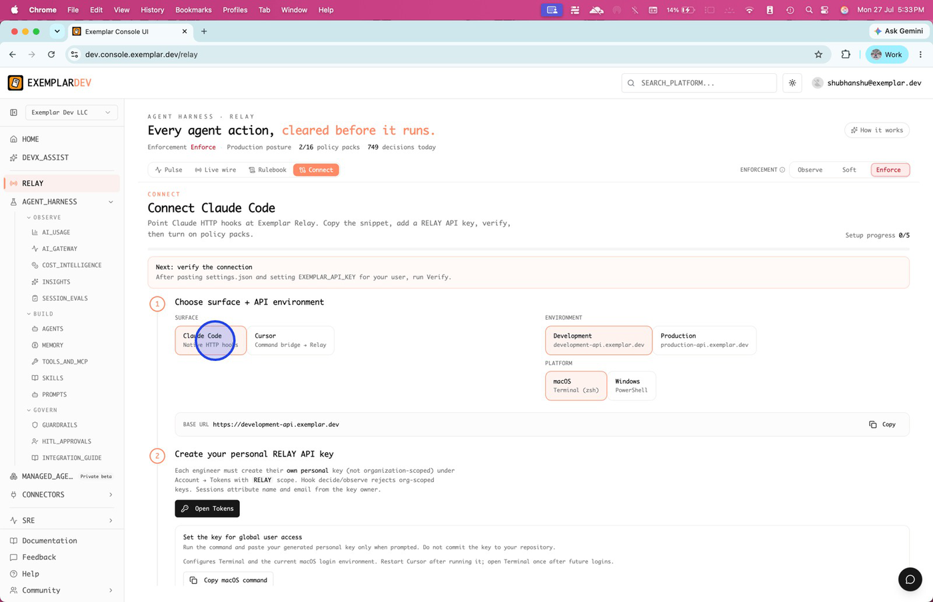The height and width of the screenshot is (602, 933).
Task: Collapse the GOVERN group
Action: 41,410
